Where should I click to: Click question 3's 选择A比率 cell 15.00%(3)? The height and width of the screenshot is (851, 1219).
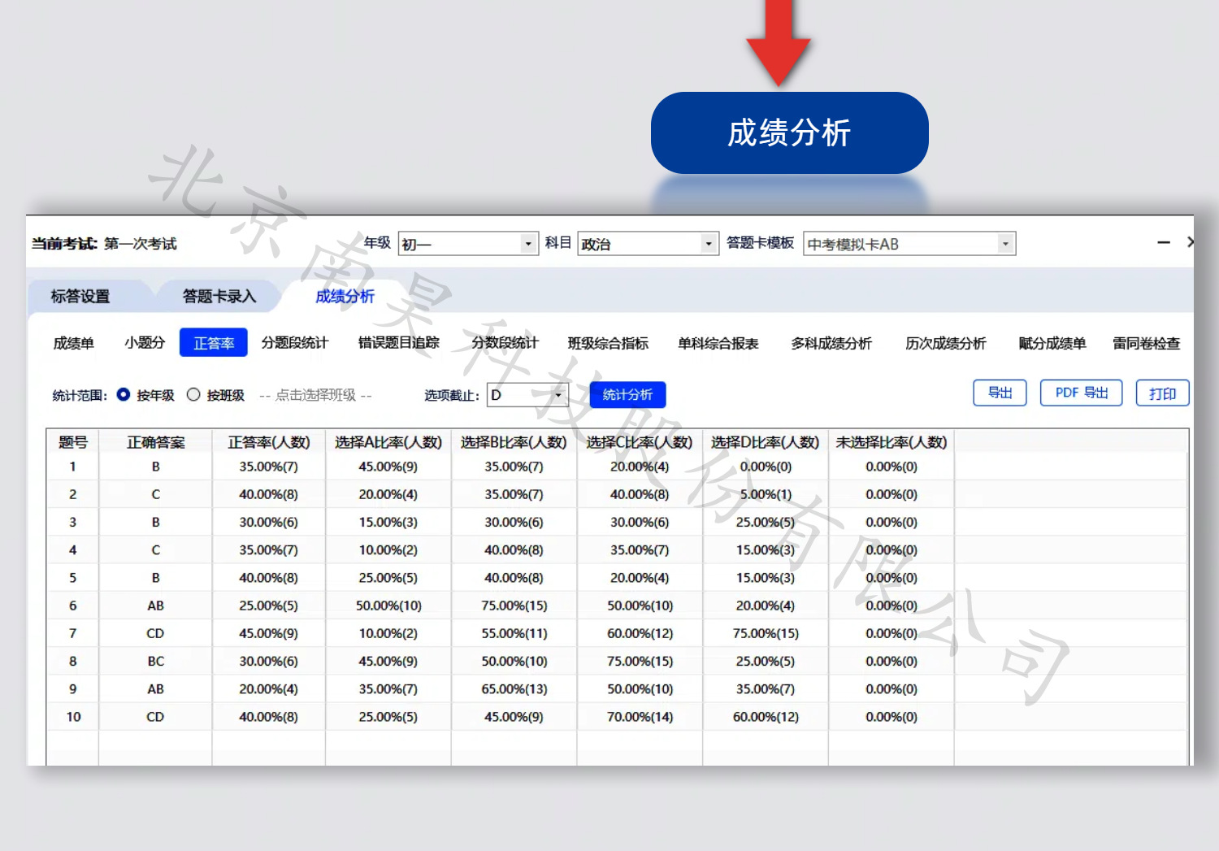coord(388,522)
